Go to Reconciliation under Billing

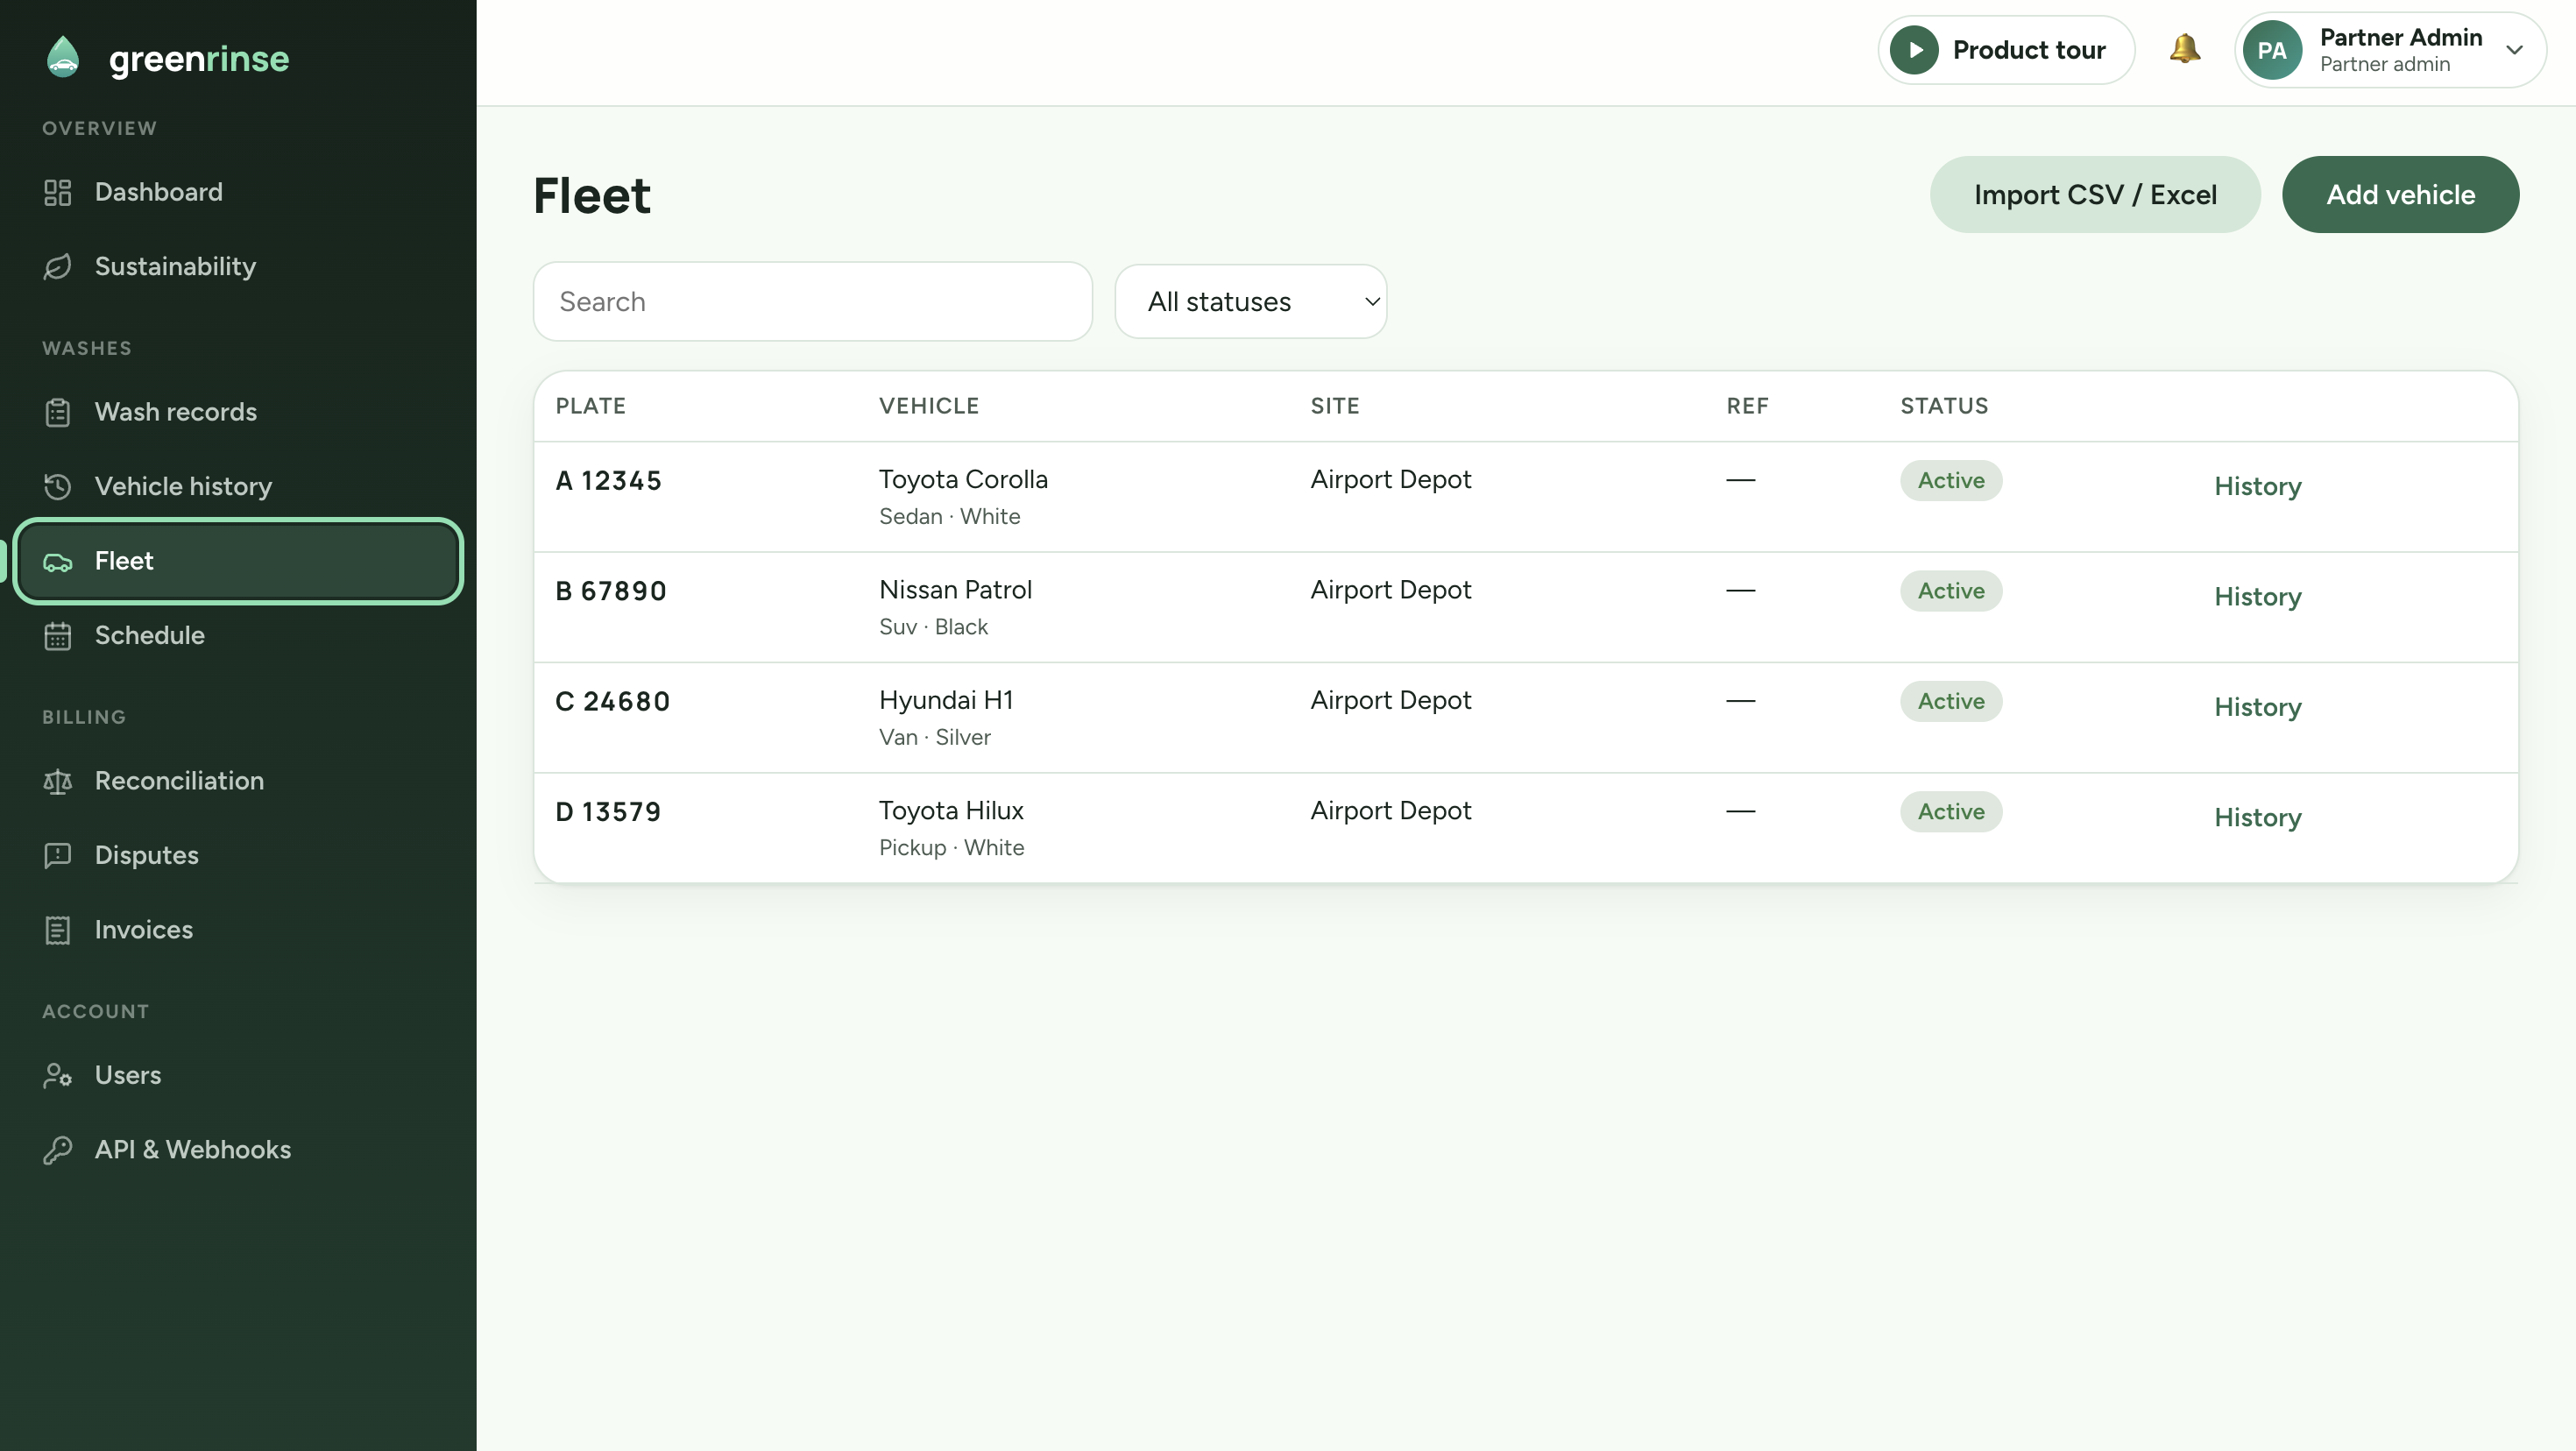[238, 781]
